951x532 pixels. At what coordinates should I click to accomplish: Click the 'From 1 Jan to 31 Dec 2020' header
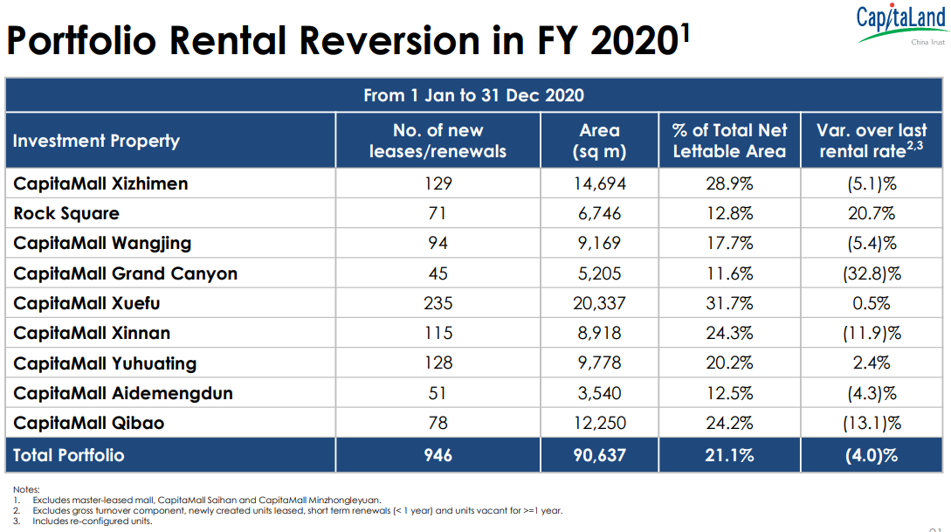pyautogui.click(x=473, y=95)
